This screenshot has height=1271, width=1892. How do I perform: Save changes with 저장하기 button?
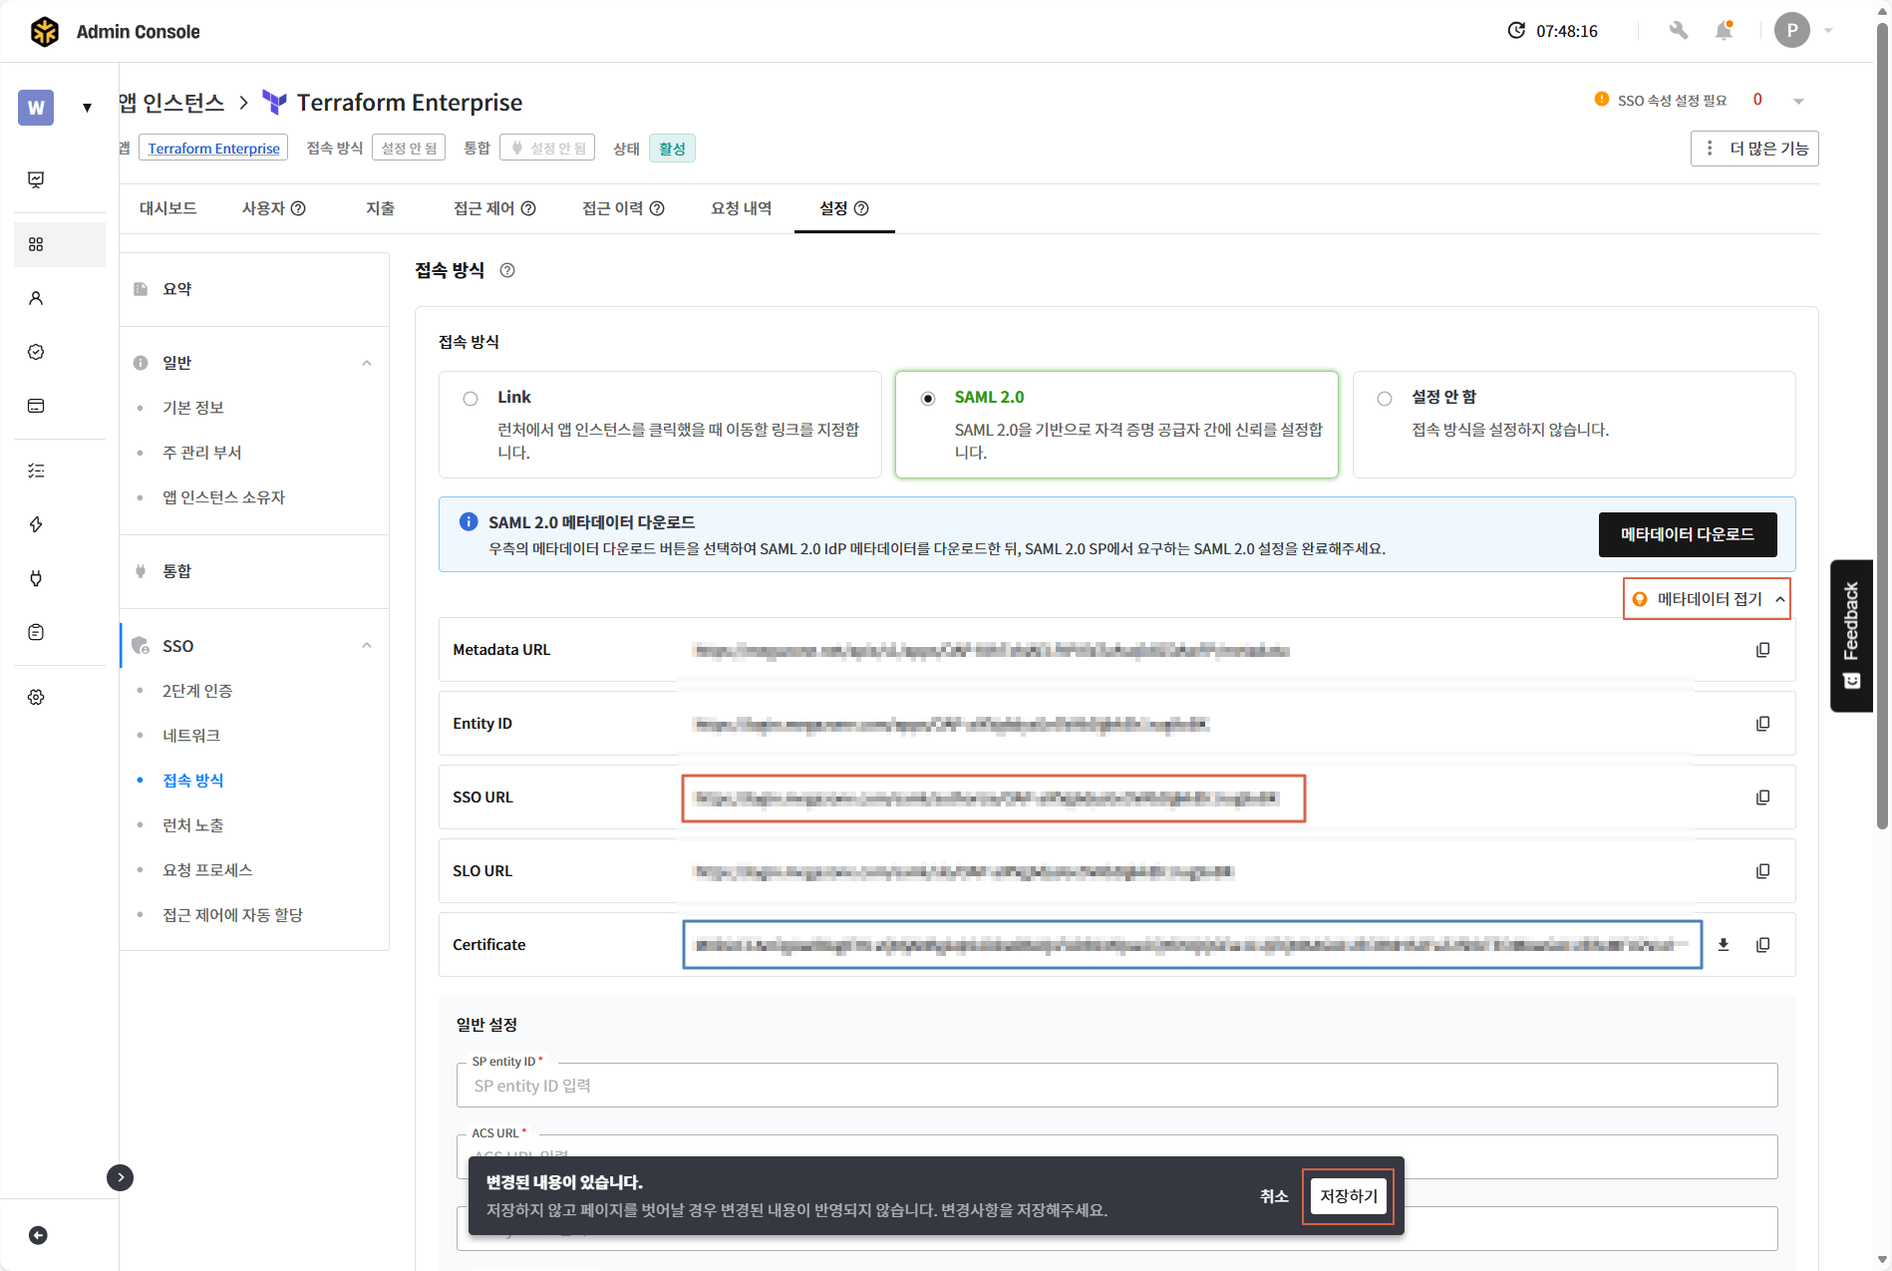point(1348,1196)
